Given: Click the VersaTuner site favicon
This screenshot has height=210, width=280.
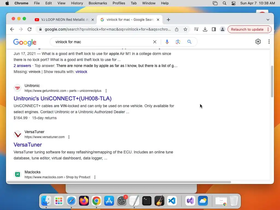Looking at the screenshot, I should tap(17, 134).
